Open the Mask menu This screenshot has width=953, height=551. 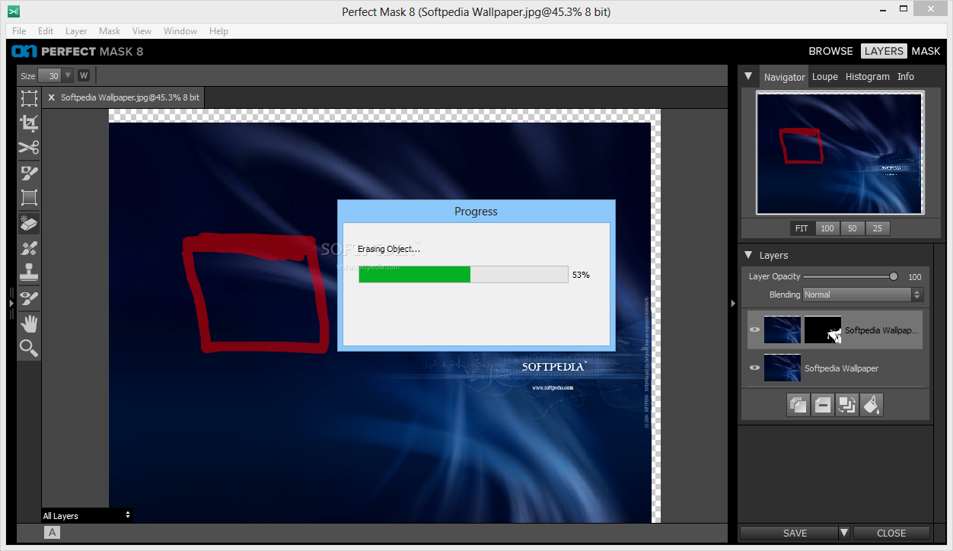110,31
